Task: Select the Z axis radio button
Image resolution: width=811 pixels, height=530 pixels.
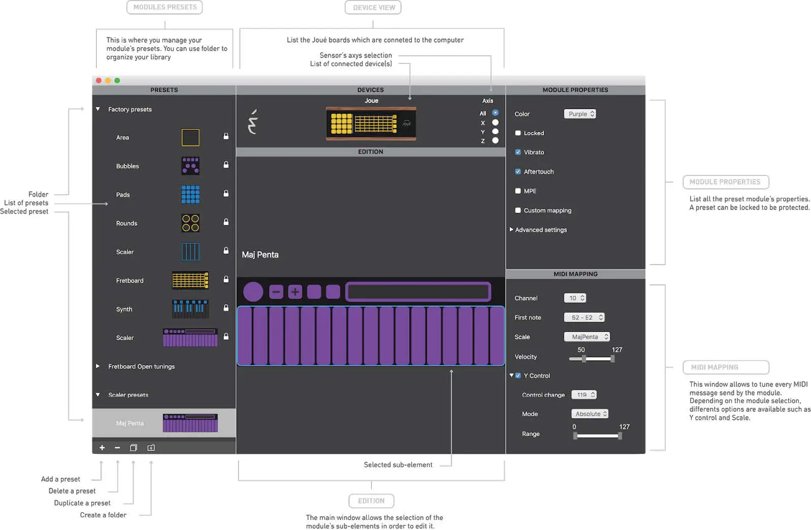Action: tap(495, 140)
